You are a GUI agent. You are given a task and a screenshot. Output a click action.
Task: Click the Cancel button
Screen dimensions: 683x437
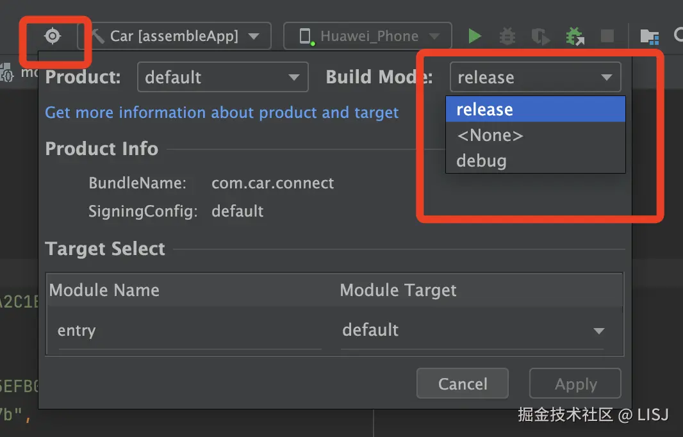tap(463, 384)
